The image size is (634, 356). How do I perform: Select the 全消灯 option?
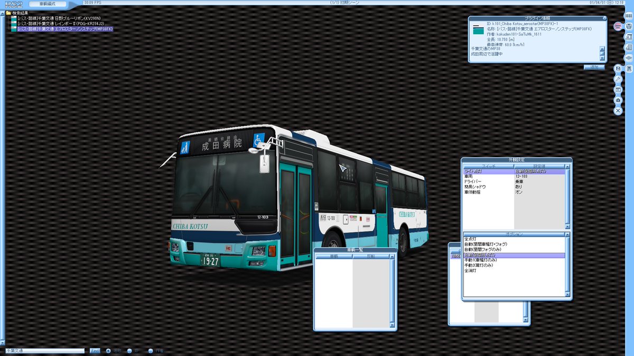[514, 271]
